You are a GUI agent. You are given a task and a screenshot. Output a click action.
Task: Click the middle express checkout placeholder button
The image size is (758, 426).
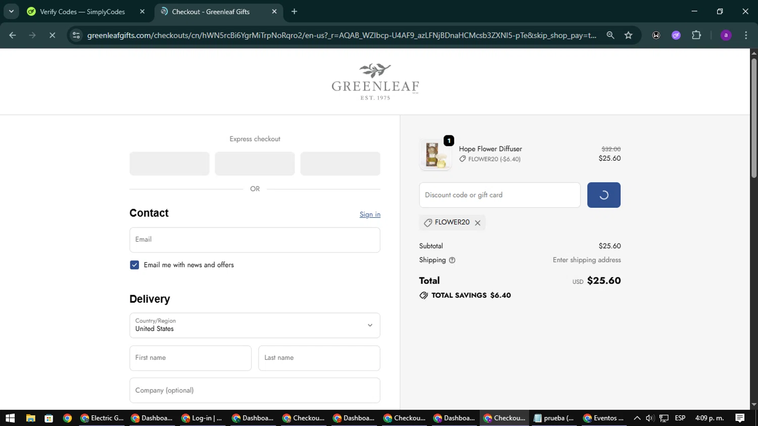tap(255, 164)
